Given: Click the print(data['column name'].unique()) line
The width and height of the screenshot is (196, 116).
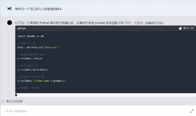Looking at the screenshot, I should coord(41,81).
